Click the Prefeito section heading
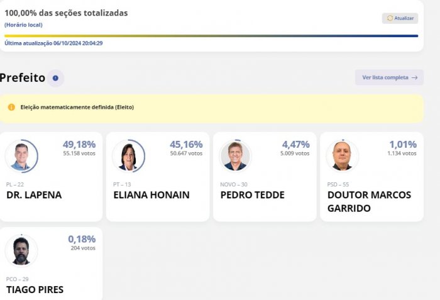The height and width of the screenshot is (300, 440). click(x=23, y=78)
